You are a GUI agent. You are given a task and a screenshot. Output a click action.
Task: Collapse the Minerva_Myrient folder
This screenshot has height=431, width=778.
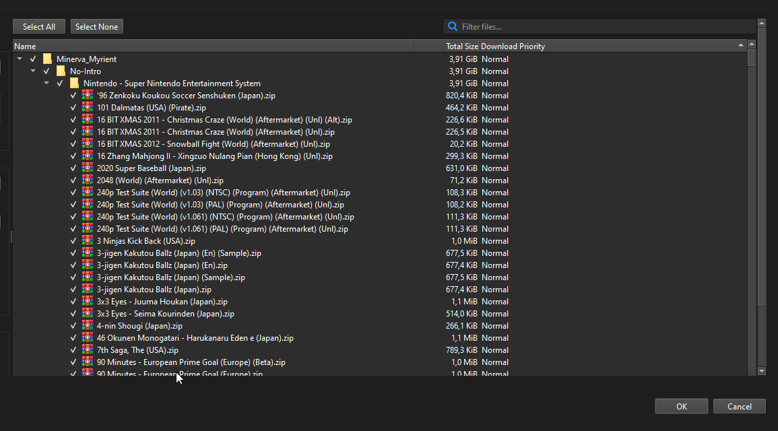(x=20, y=59)
